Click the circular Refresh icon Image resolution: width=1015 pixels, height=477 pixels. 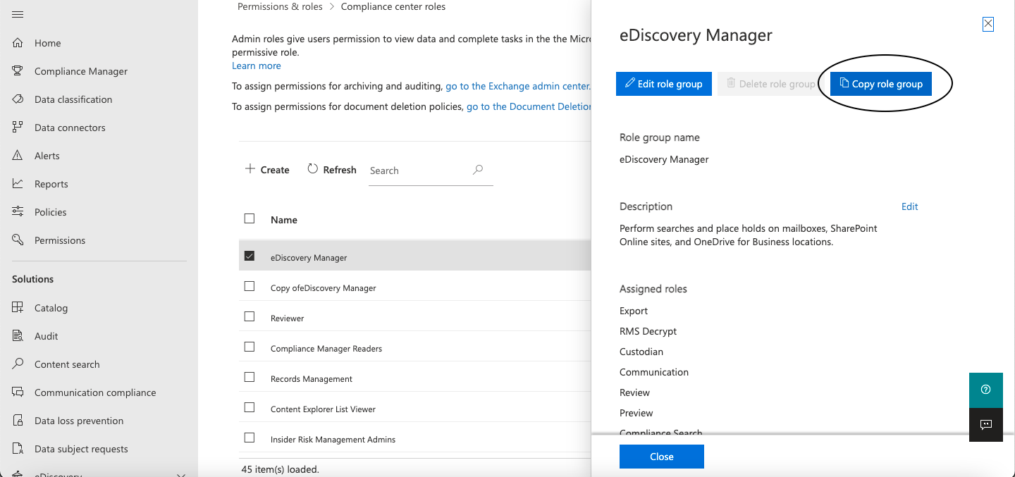[x=312, y=169]
